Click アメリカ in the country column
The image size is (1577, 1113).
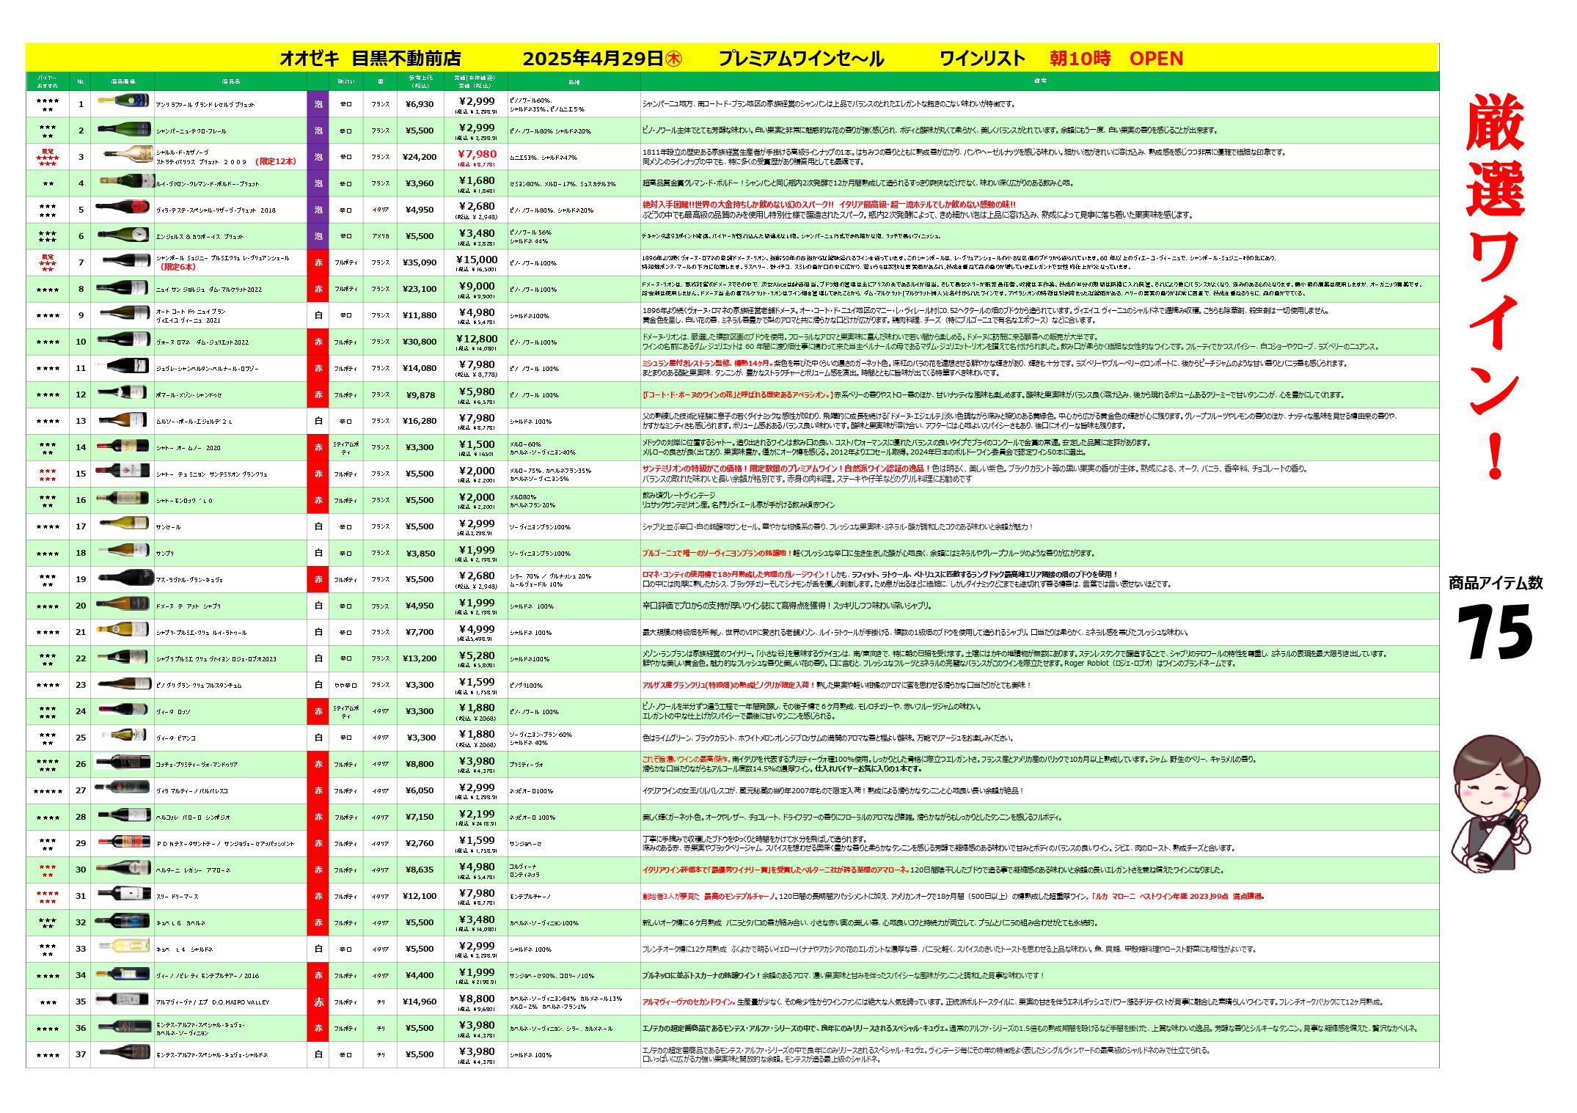(380, 236)
